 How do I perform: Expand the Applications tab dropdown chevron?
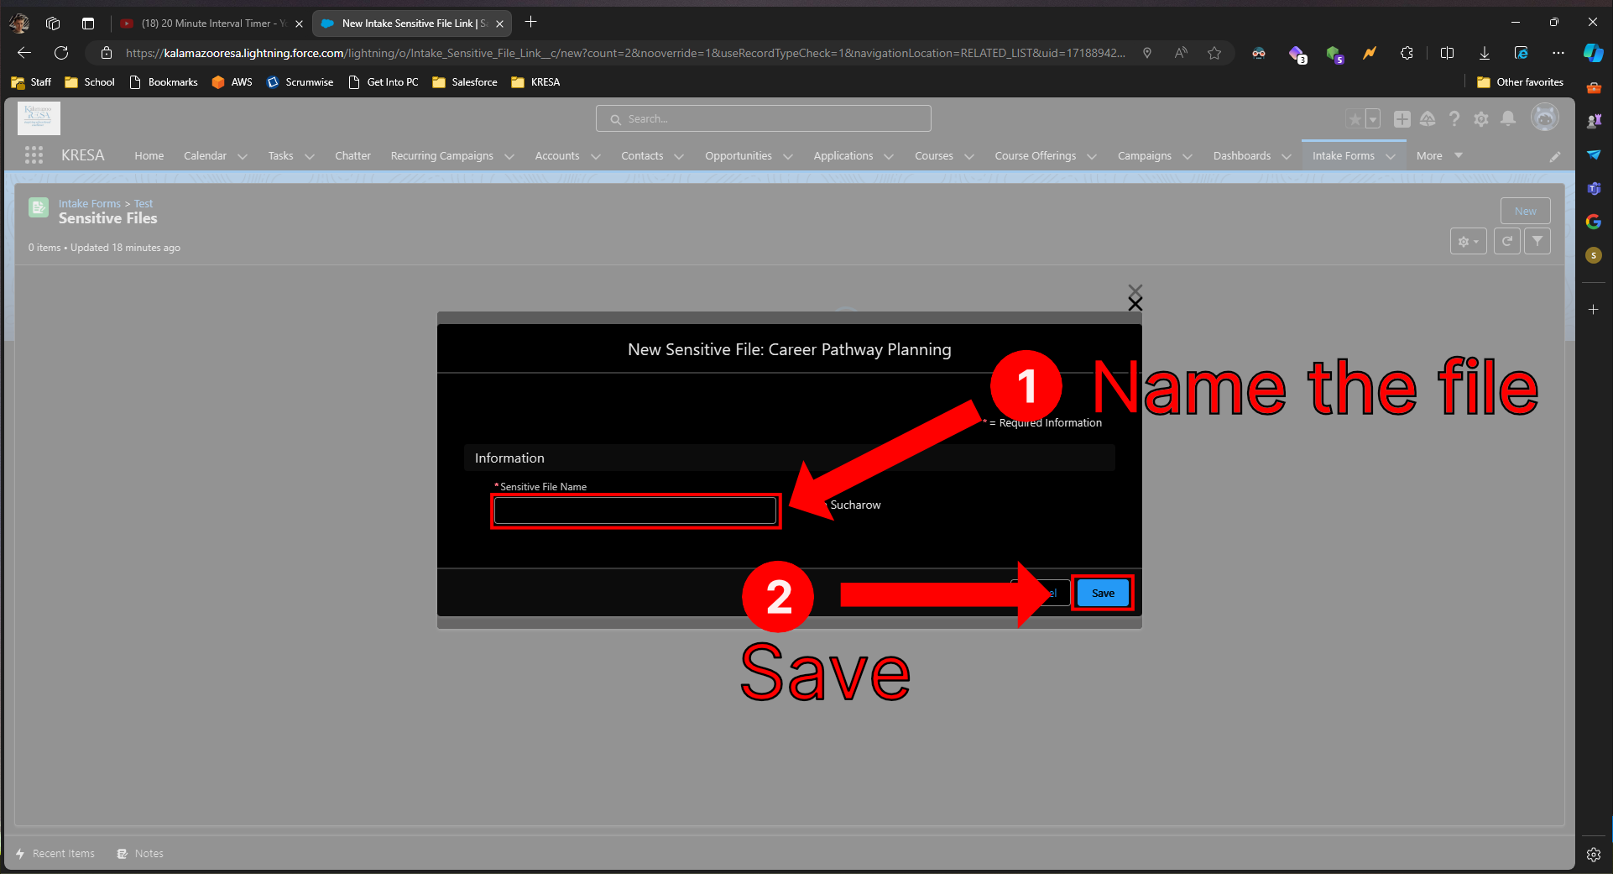889,157
